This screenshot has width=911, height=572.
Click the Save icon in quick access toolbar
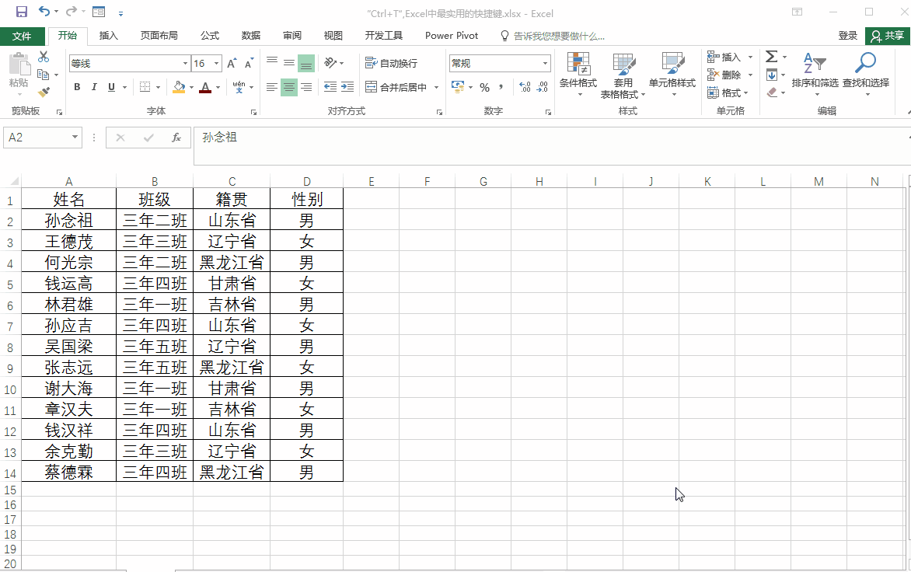[22, 12]
